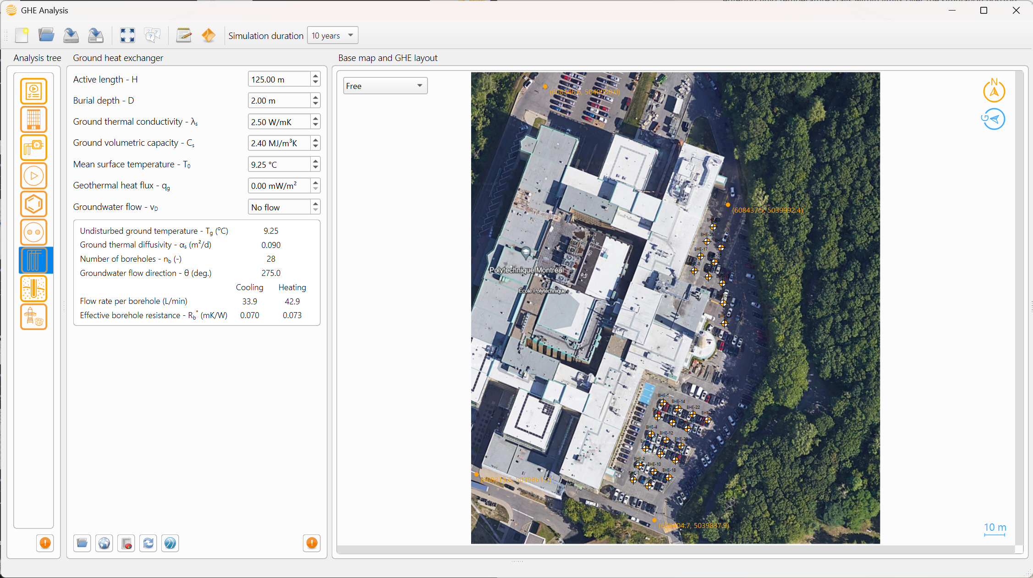Viewport: 1033px width, 578px height.
Task: Select the building node in Analysis tree
Action: pyautogui.click(x=33, y=119)
